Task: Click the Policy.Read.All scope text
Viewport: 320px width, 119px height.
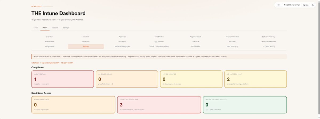Action: coord(189,57)
